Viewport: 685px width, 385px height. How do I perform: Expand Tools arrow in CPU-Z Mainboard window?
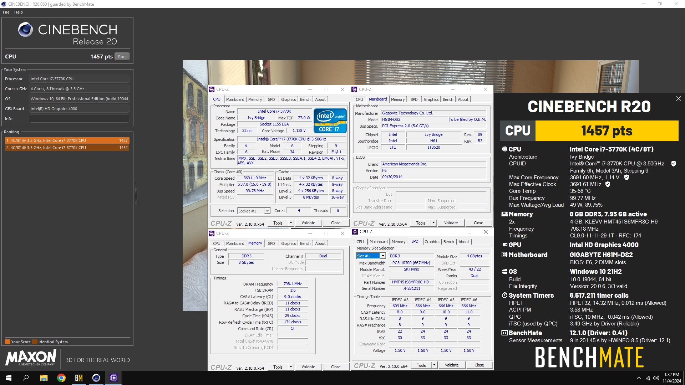(x=433, y=223)
